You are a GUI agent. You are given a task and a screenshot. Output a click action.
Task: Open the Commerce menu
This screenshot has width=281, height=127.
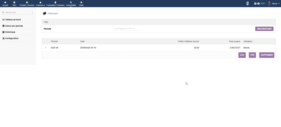coord(40,4)
